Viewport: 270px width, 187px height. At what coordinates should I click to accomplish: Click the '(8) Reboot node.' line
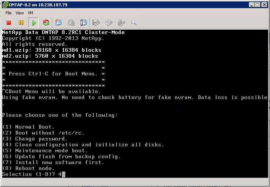tap(28, 168)
